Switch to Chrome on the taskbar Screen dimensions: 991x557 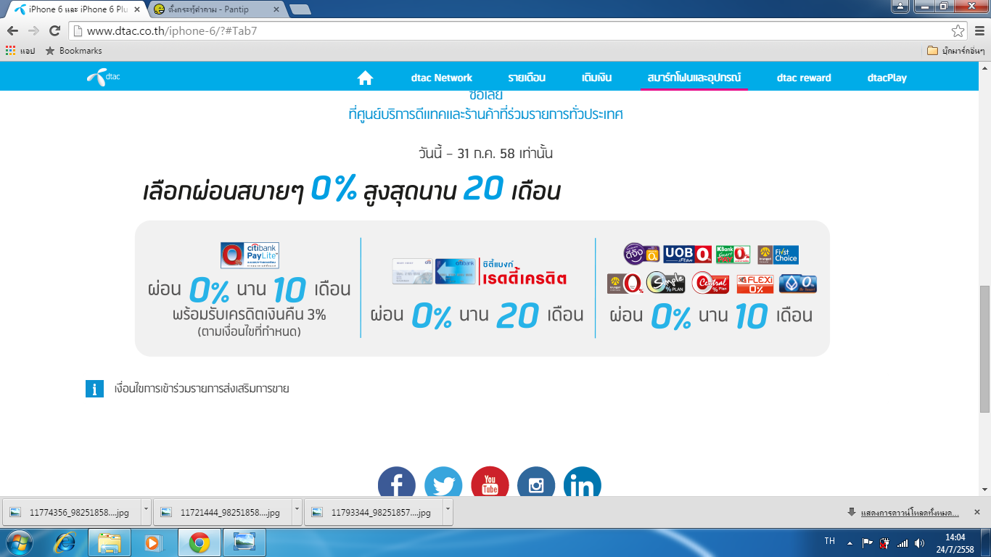click(x=200, y=542)
